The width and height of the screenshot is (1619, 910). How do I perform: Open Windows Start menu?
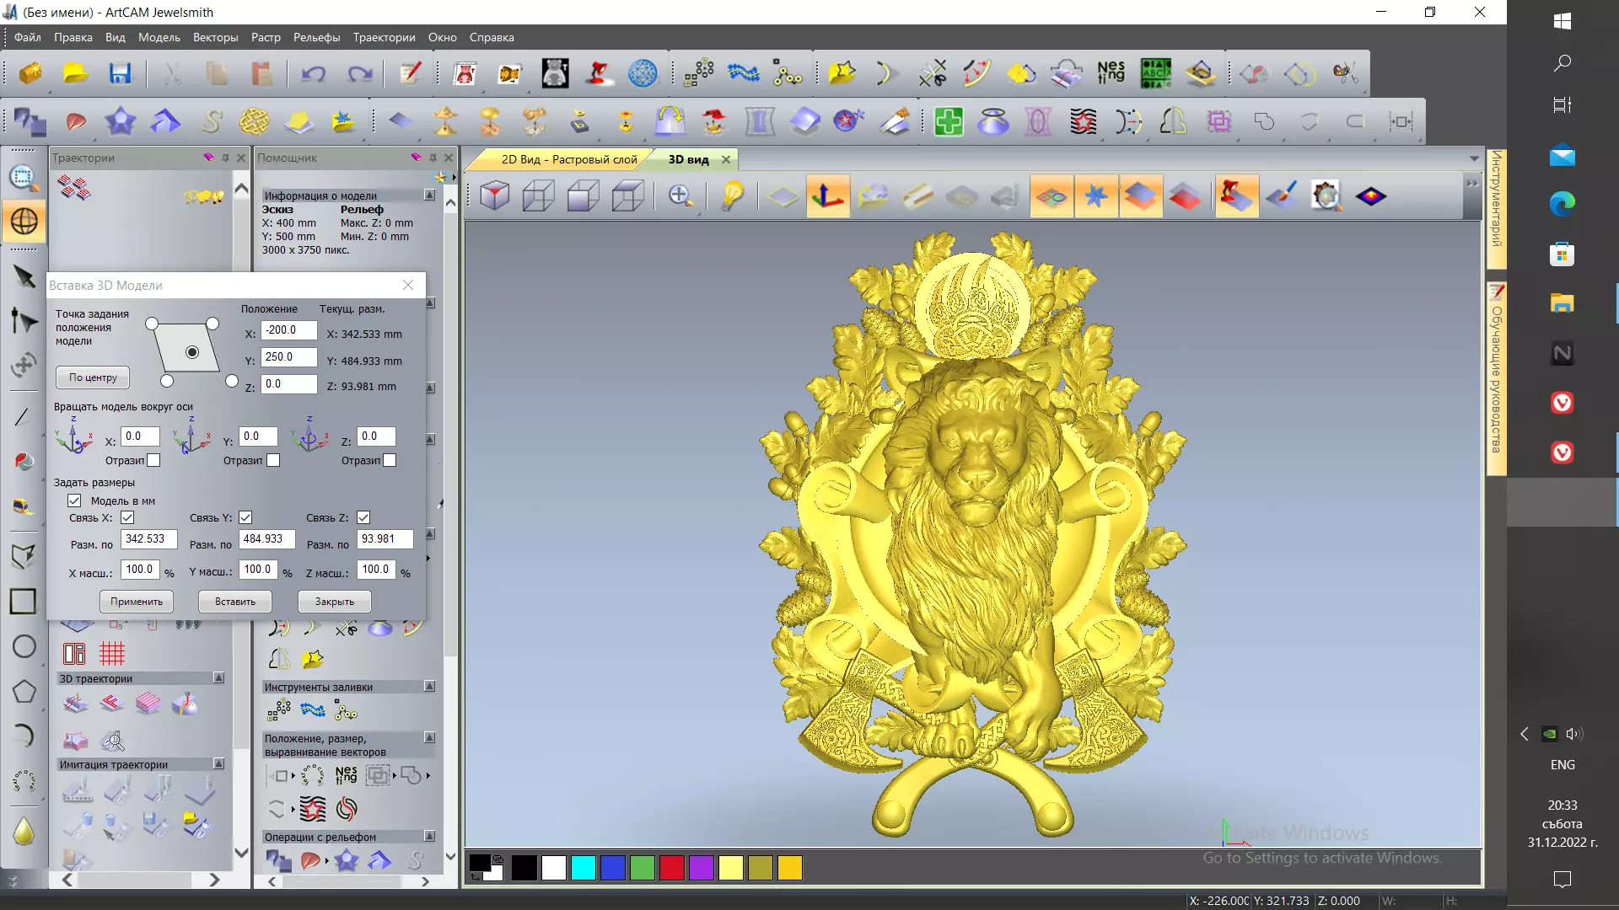(1562, 22)
